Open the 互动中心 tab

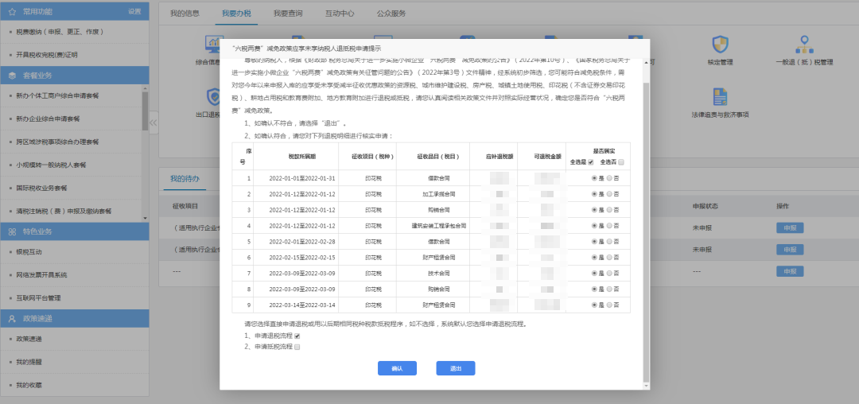(x=340, y=14)
